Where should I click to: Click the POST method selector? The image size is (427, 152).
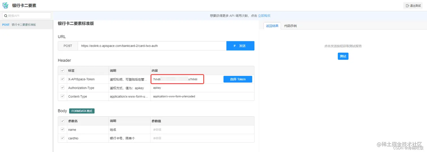click(68, 46)
